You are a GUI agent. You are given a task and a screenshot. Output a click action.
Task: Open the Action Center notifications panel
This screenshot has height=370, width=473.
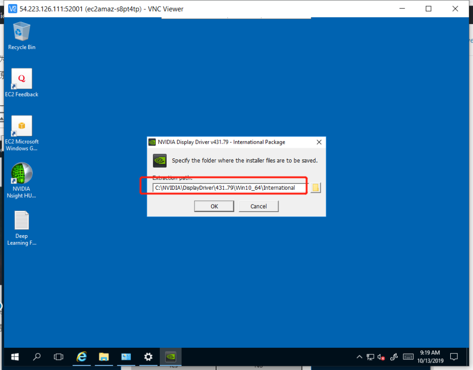[x=454, y=357]
